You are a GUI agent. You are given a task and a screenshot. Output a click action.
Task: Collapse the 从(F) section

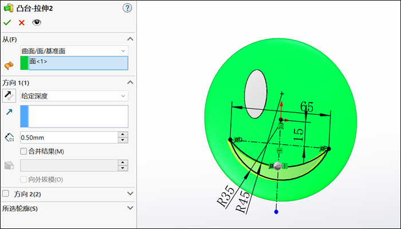pos(130,39)
